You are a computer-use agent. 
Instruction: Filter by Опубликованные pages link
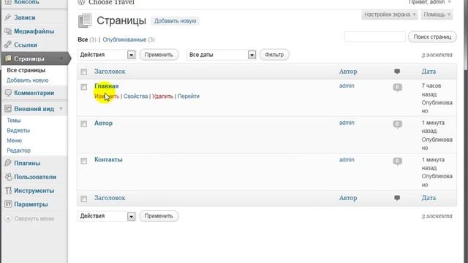coord(124,39)
